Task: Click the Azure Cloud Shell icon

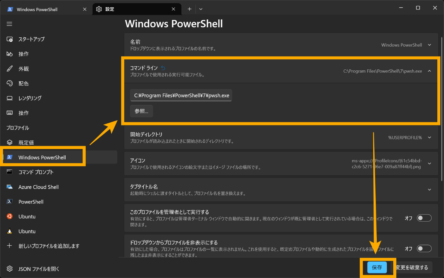Action: (10, 187)
